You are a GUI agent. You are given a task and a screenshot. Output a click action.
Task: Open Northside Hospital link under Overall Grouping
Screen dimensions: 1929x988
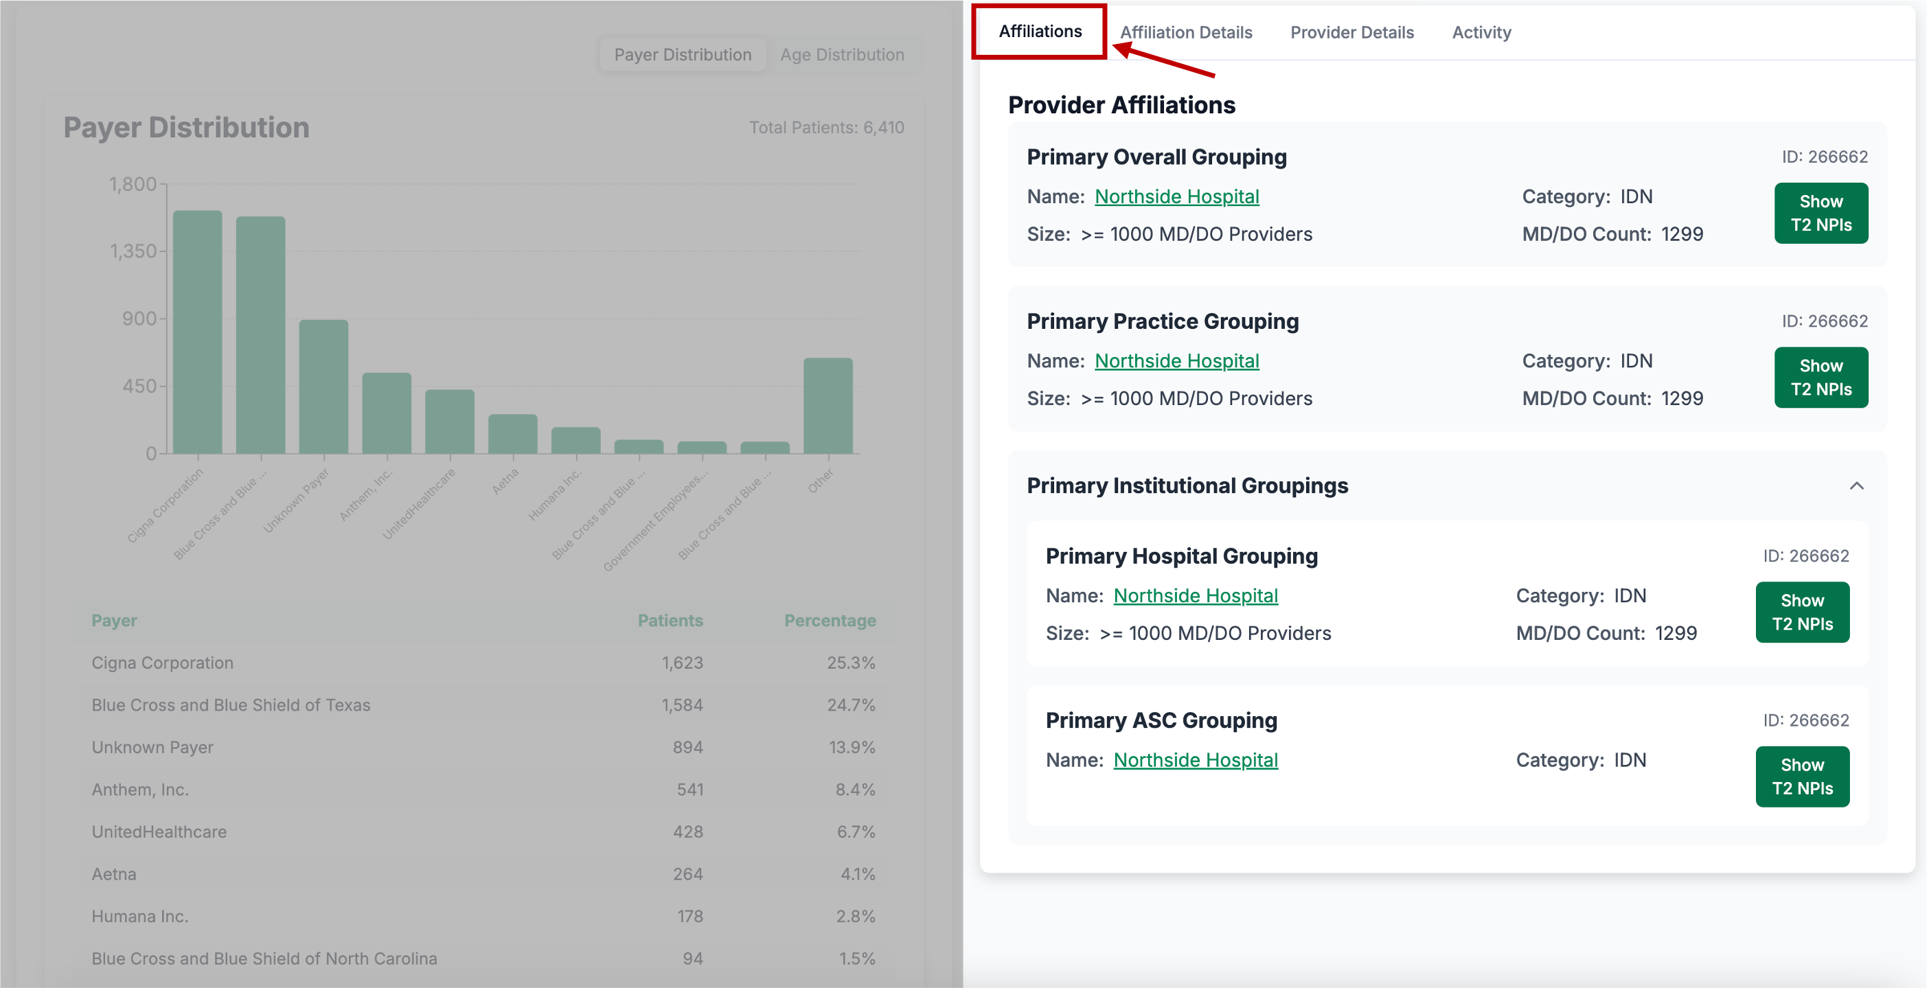[x=1176, y=197]
